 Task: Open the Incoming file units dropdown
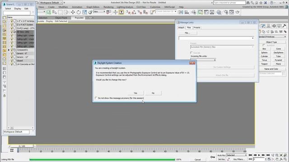pos(203,60)
